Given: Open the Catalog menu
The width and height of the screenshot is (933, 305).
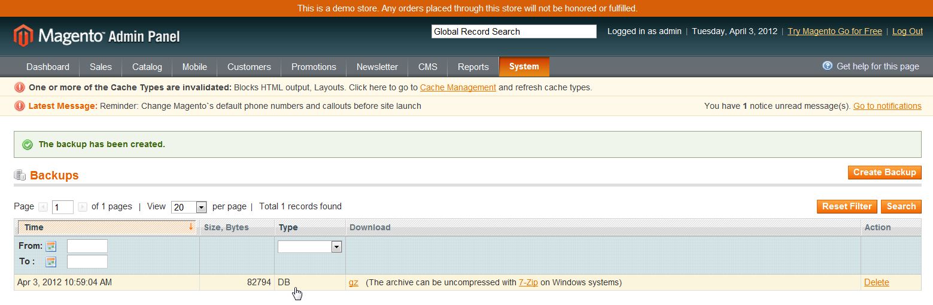Looking at the screenshot, I should [147, 67].
